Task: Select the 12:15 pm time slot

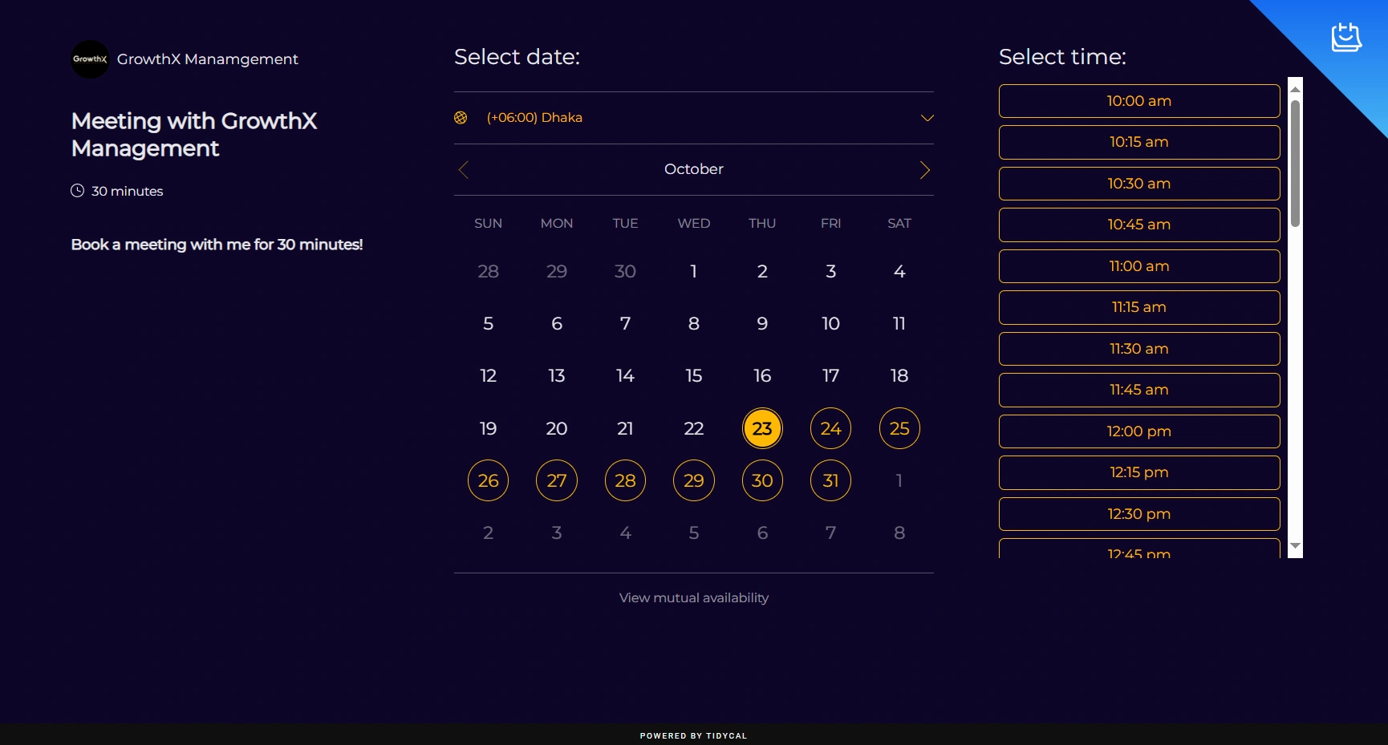Action: (1138, 472)
